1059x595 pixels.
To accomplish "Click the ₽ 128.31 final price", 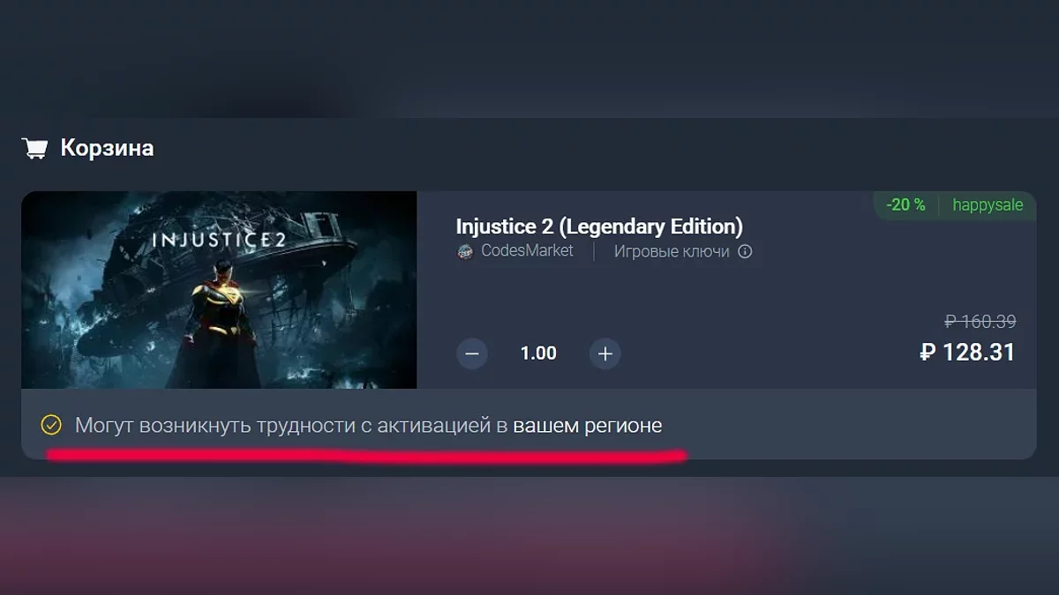I will tap(967, 353).
